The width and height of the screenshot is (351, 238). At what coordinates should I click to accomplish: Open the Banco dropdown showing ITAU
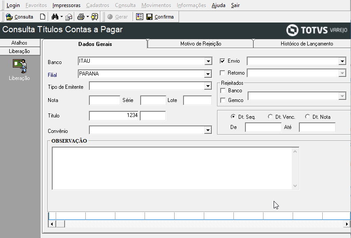208,61
